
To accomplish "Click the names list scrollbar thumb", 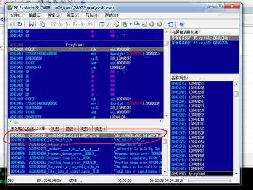I will pos(236,94).
